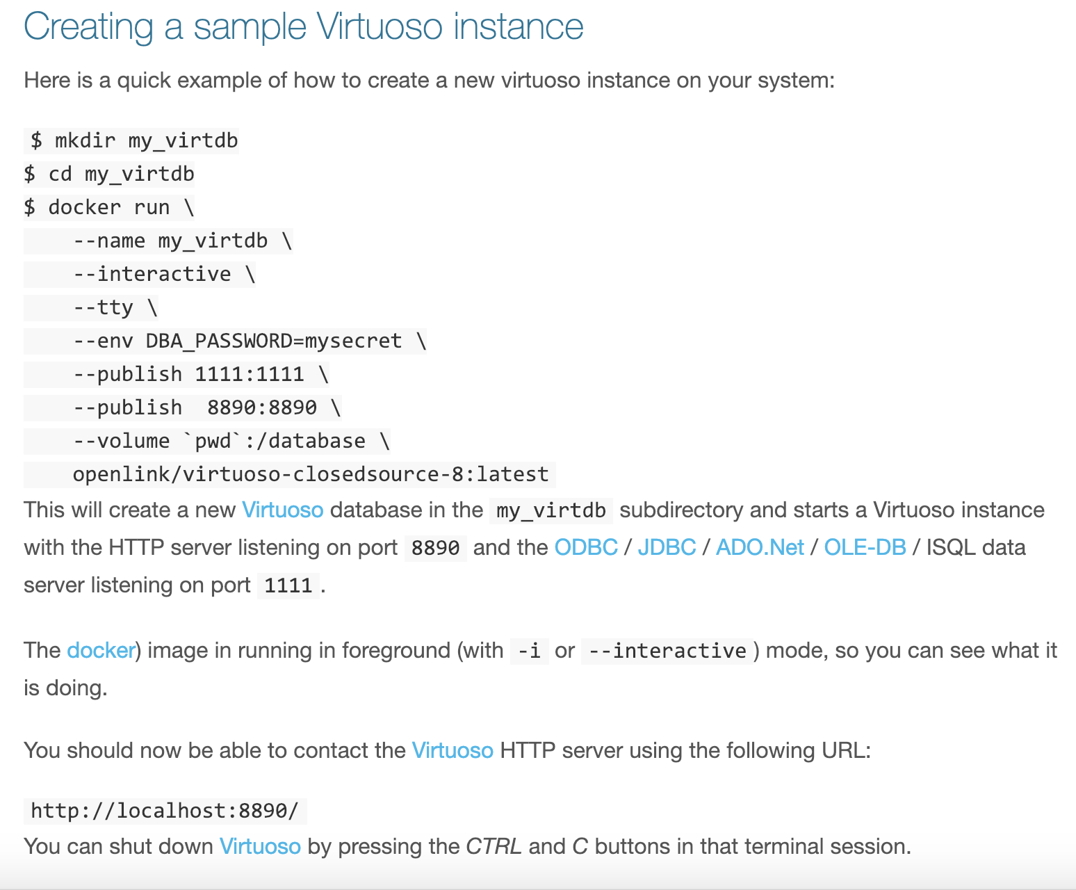Viewport: 1076px width, 890px height.
Task: Click the http://localhost:8890/ code text
Action: [165, 811]
